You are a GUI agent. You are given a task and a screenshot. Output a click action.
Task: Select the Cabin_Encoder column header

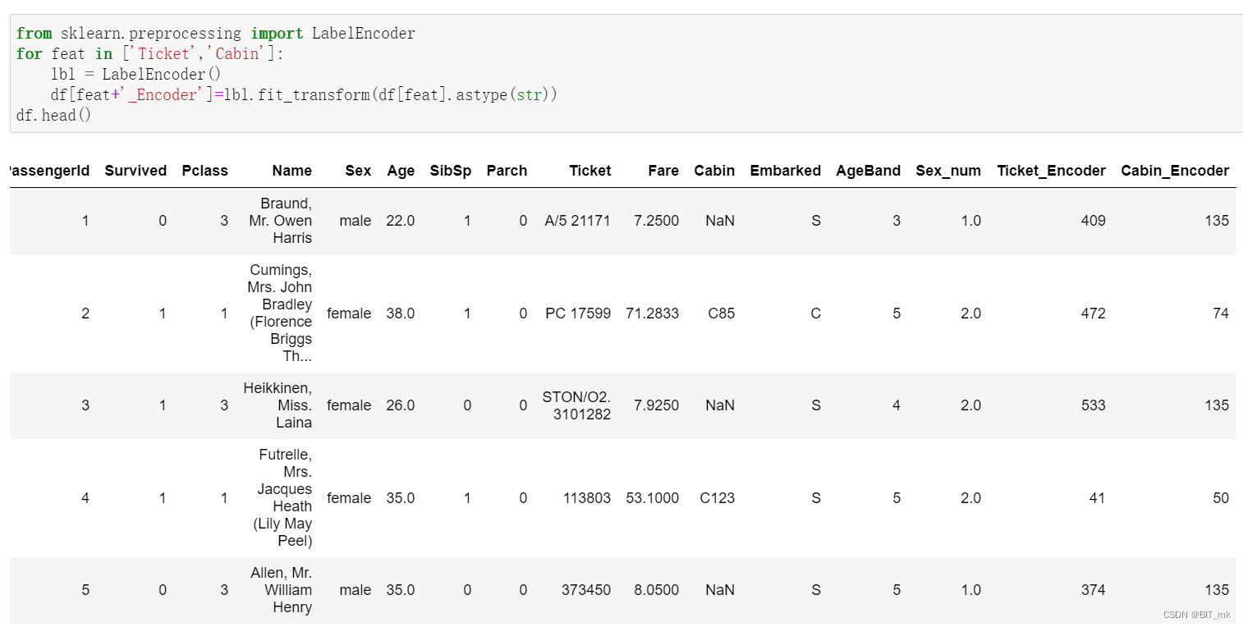pyautogui.click(x=1175, y=171)
